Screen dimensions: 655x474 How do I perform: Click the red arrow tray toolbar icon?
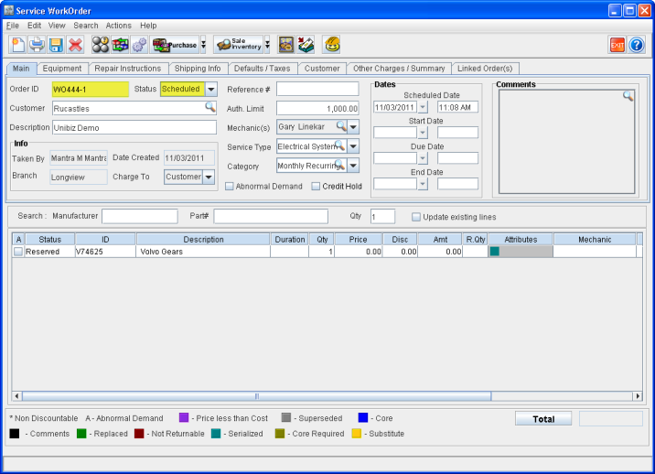coord(306,45)
